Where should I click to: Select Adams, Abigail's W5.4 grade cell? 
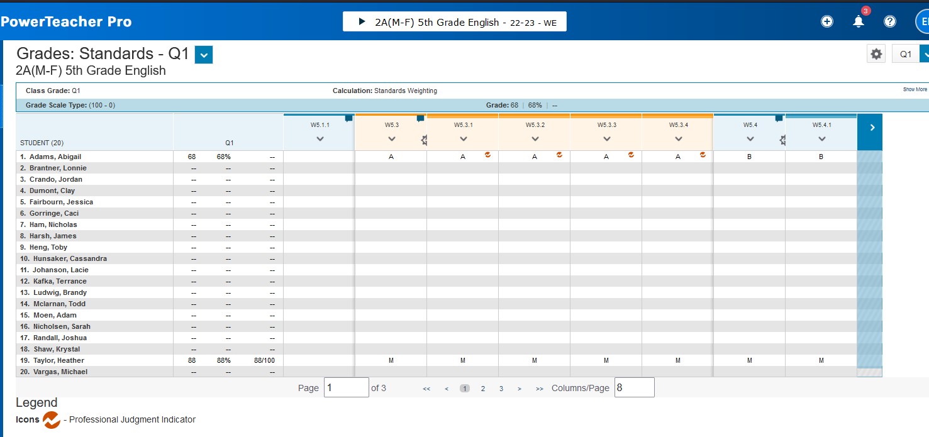pyautogui.click(x=749, y=157)
